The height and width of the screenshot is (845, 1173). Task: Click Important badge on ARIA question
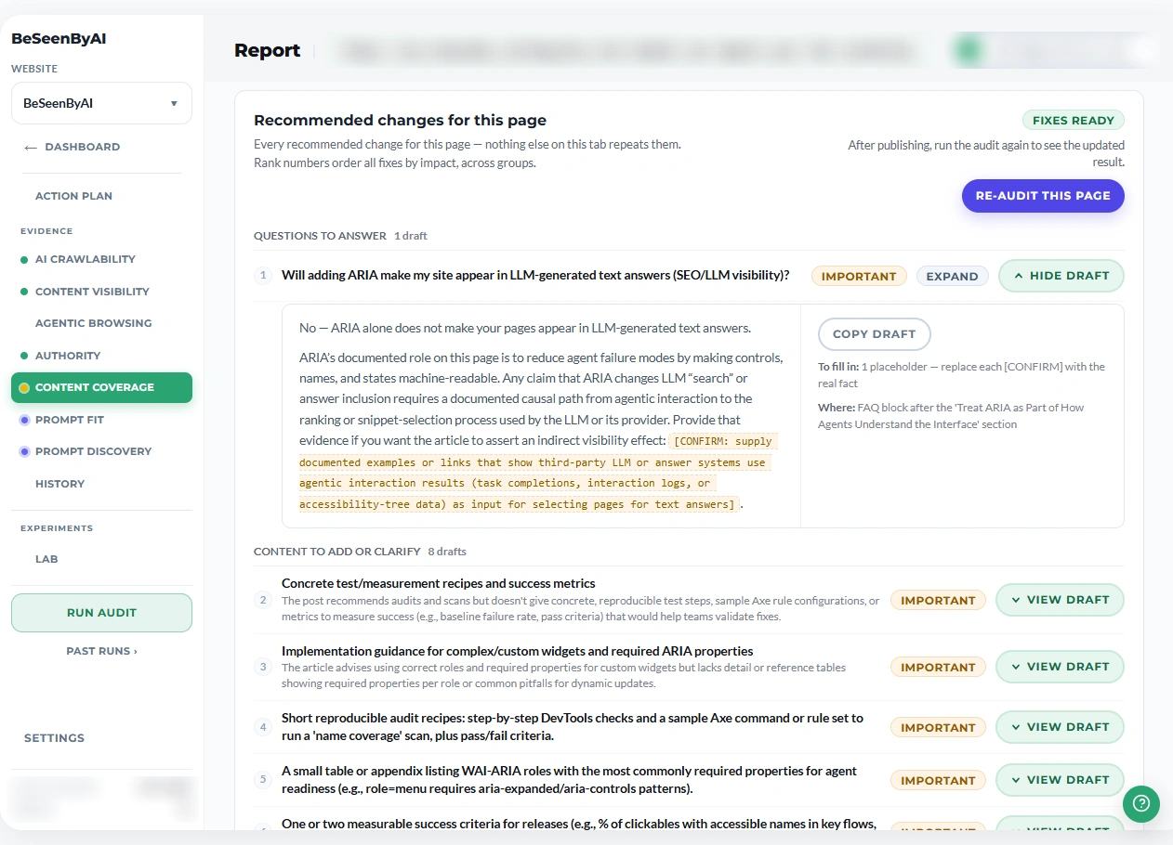859,276
